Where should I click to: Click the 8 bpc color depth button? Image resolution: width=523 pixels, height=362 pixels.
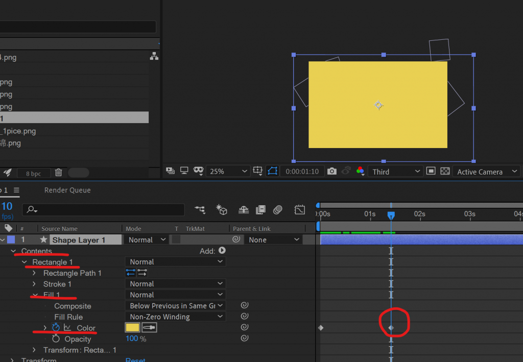tap(33, 174)
